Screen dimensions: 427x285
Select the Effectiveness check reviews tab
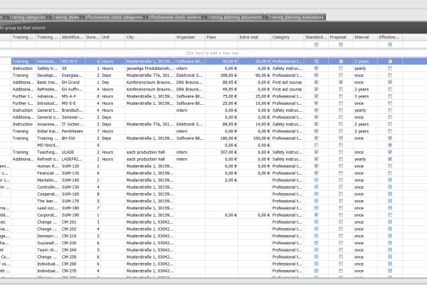174,17
